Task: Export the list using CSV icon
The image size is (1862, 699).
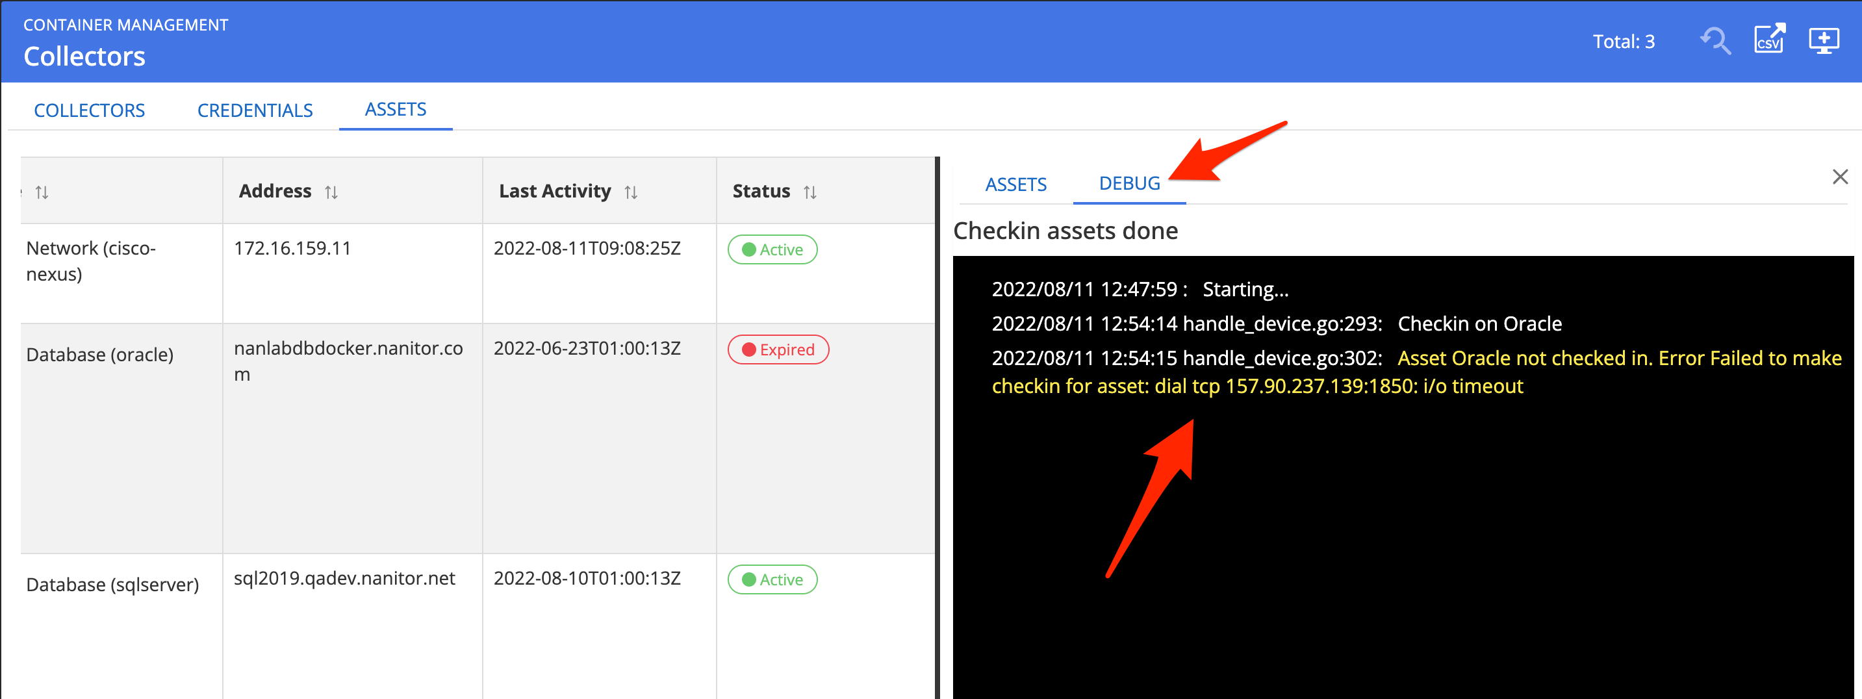Action: tap(1768, 40)
